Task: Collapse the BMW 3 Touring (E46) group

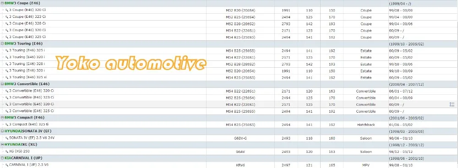Action: click(x=2, y=43)
